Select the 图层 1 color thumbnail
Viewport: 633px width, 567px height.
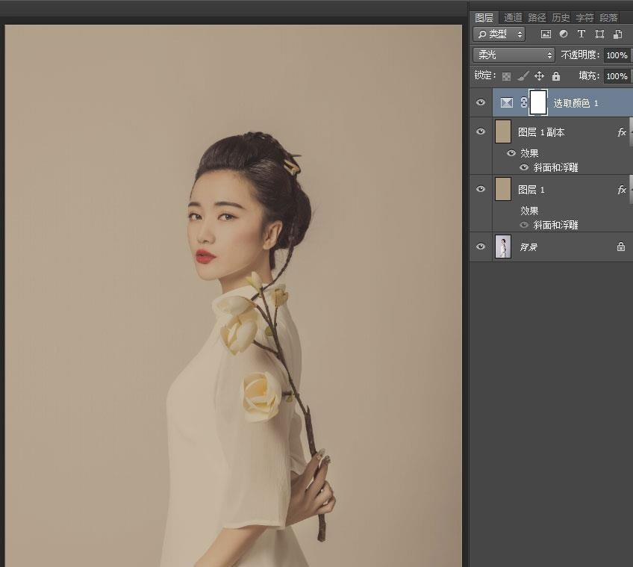(x=502, y=189)
